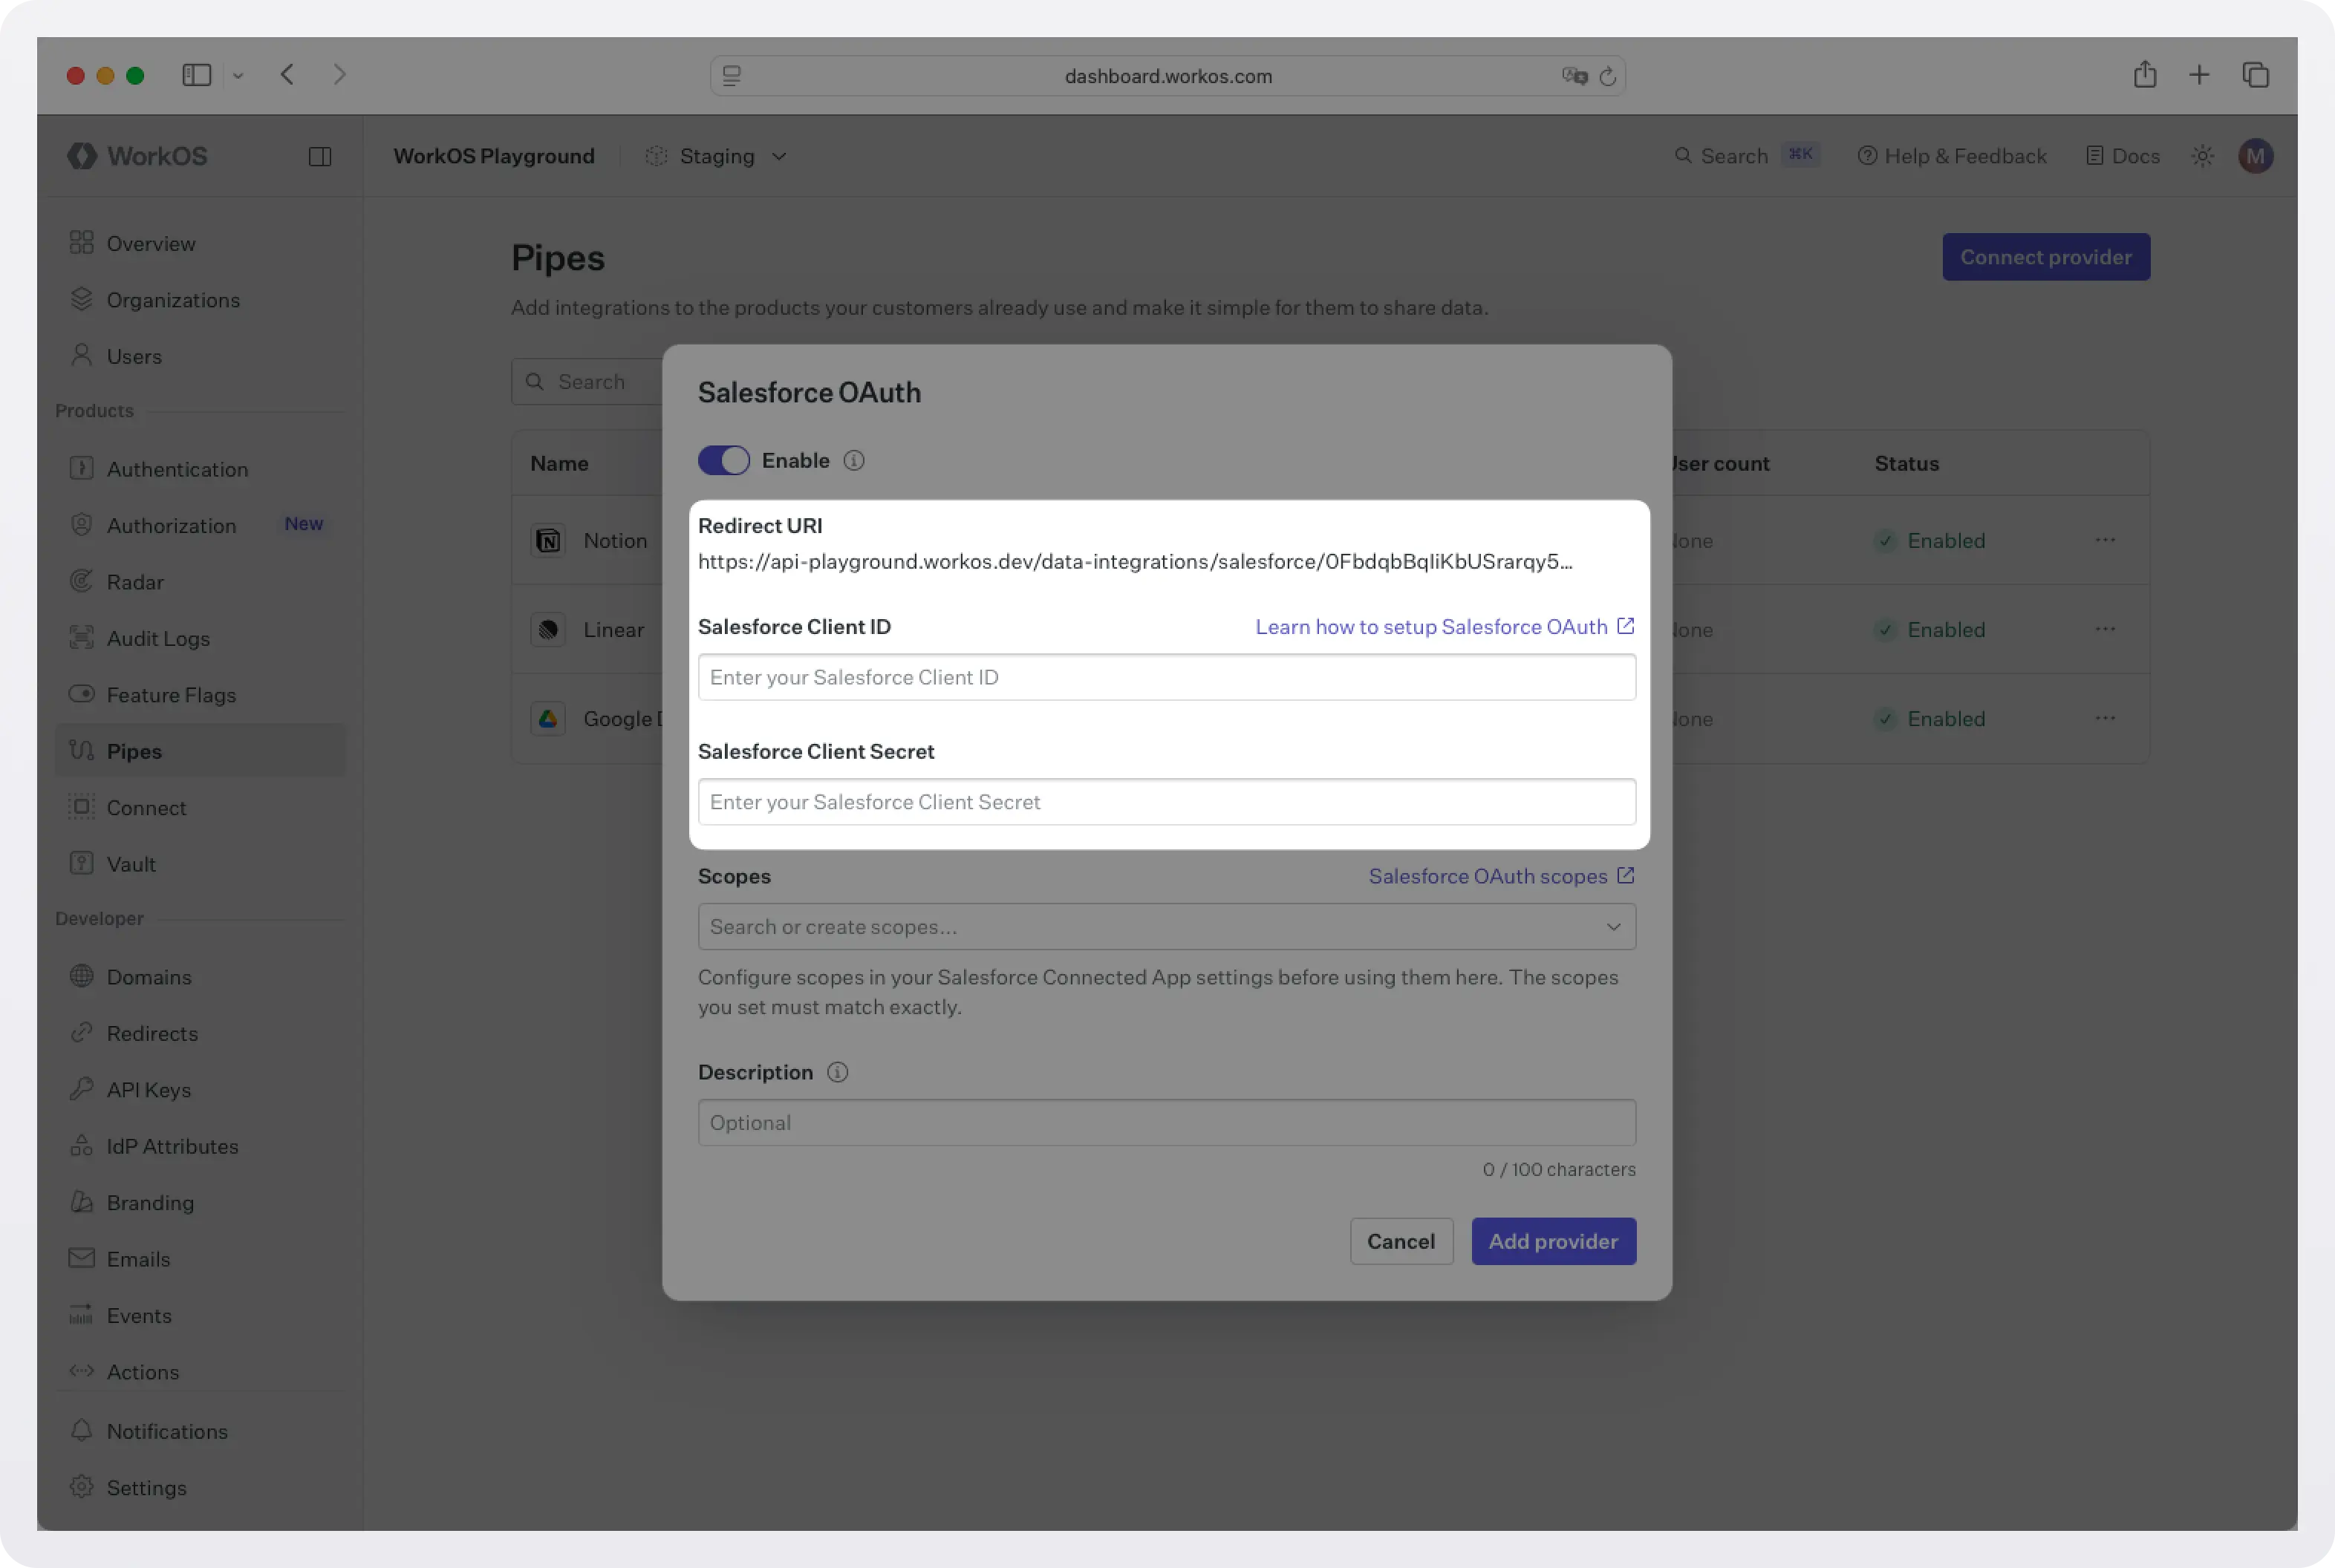Click the Add provider button
Image resolution: width=2335 pixels, height=1568 pixels.
(x=1553, y=1241)
